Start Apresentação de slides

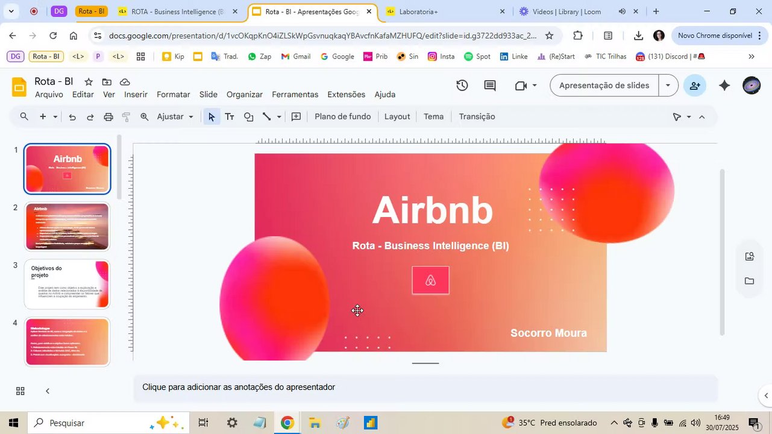point(604,86)
